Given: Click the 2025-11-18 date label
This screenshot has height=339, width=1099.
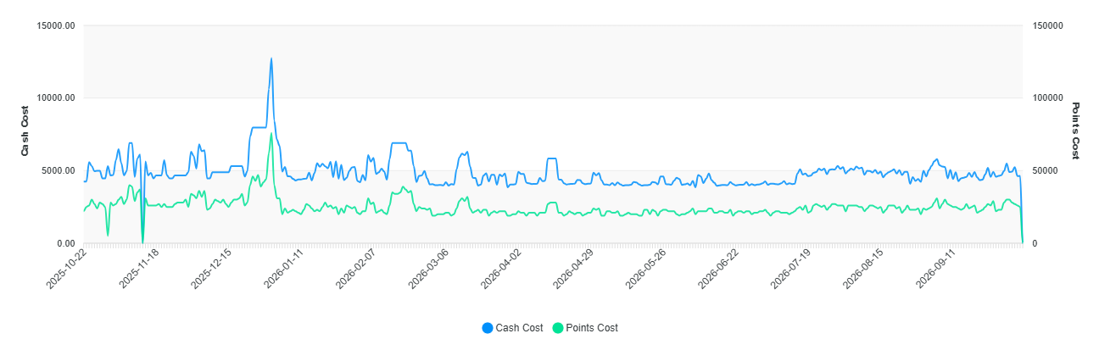Looking at the screenshot, I should pyautogui.click(x=141, y=268).
